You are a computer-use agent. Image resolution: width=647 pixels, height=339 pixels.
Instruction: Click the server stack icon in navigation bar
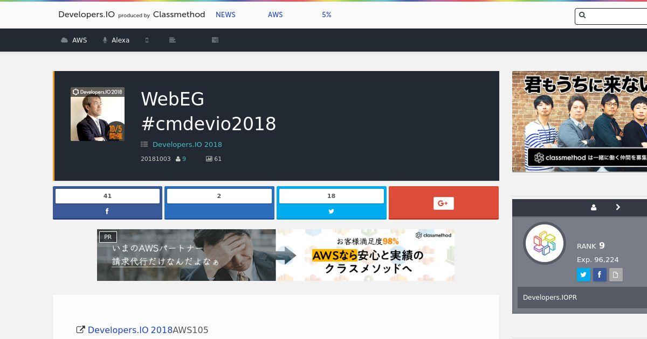(215, 40)
